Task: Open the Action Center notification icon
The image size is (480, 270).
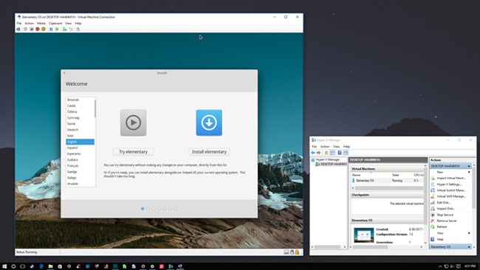Action: point(459,266)
